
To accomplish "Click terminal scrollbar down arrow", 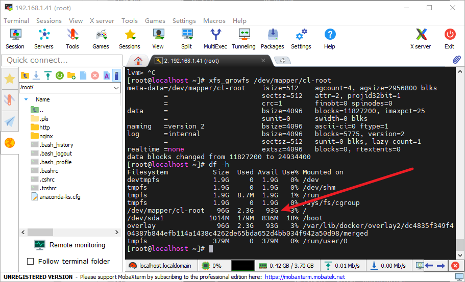I will (x=460, y=255).
